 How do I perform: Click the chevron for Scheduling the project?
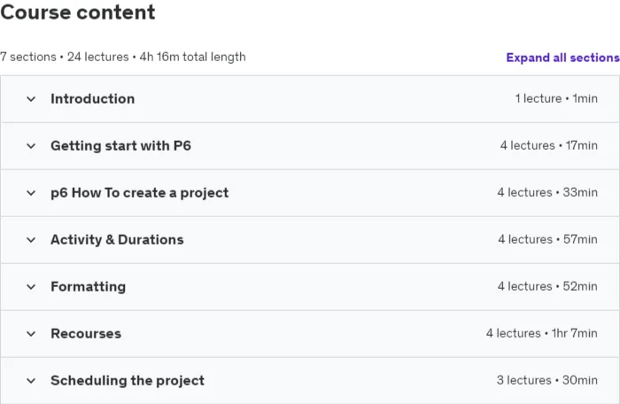(x=31, y=381)
